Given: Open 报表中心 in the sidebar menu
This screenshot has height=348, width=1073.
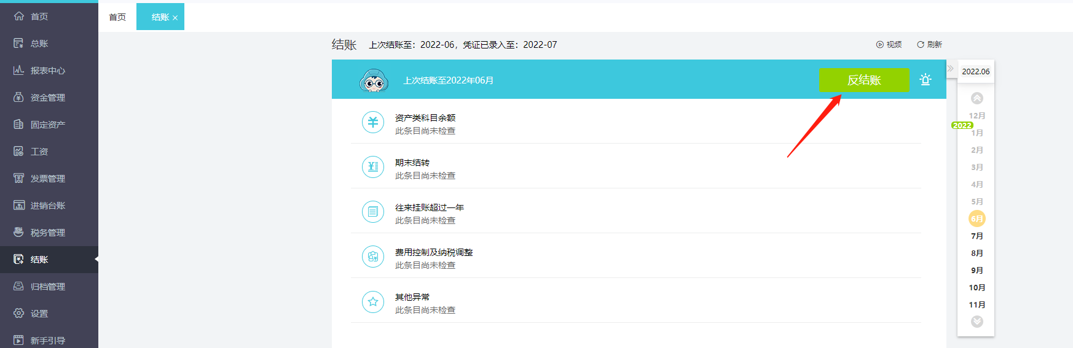Looking at the screenshot, I should pos(49,71).
